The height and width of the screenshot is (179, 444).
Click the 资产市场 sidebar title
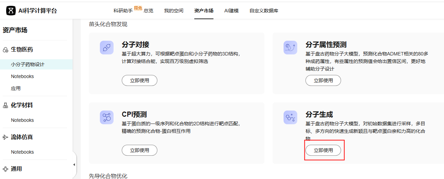pos(15,30)
